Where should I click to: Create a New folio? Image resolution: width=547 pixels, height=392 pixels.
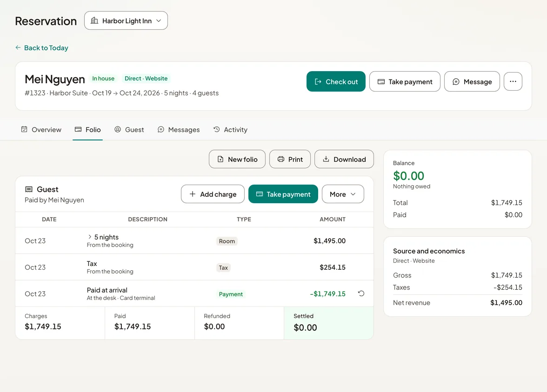click(237, 159)
